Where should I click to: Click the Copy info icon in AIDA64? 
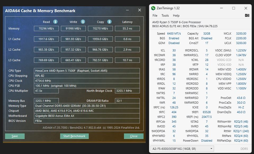coord(109,22)
